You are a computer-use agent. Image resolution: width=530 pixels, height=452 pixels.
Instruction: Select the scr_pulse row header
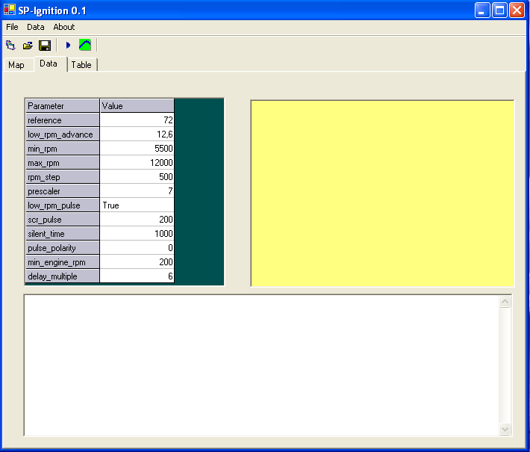pos(63,220)
